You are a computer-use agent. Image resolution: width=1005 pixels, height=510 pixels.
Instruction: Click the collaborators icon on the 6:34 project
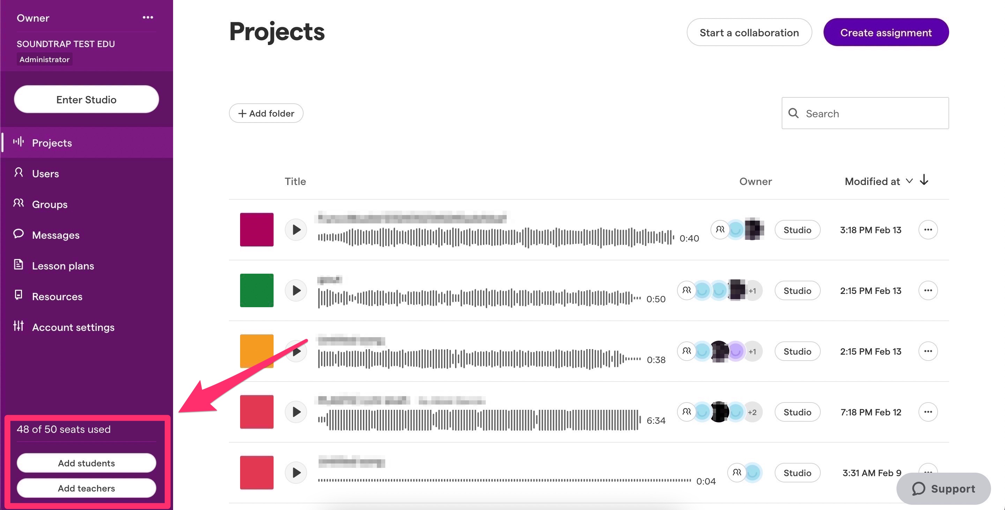point(687,412)
